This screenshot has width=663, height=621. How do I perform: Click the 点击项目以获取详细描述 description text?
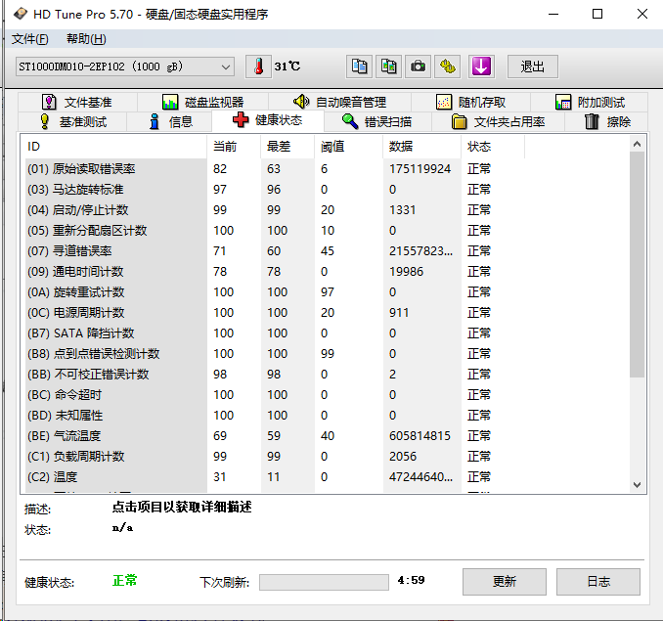(x=182, y=507)
